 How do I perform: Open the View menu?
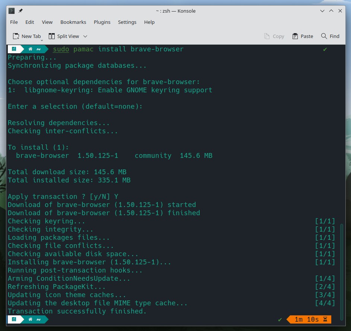coord(47,22)
